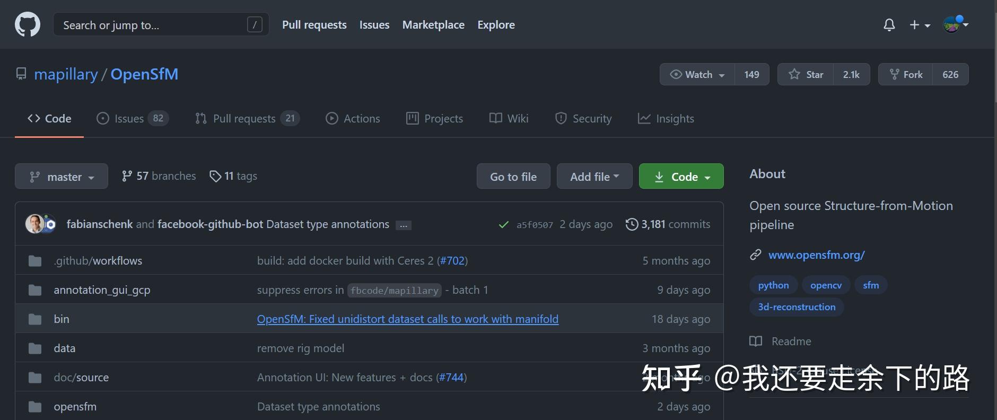This screenshot has height=420, width=997.
Task: Expand the plus create-new menu
Action: point(920,25)
